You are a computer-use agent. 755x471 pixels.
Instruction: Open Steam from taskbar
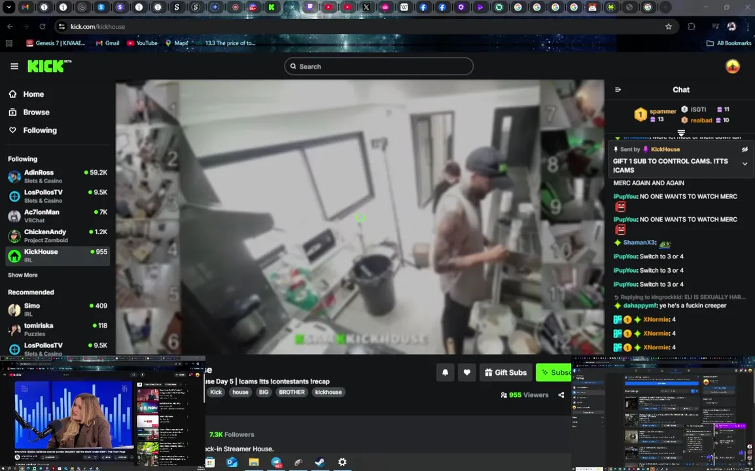click(320, 462)
